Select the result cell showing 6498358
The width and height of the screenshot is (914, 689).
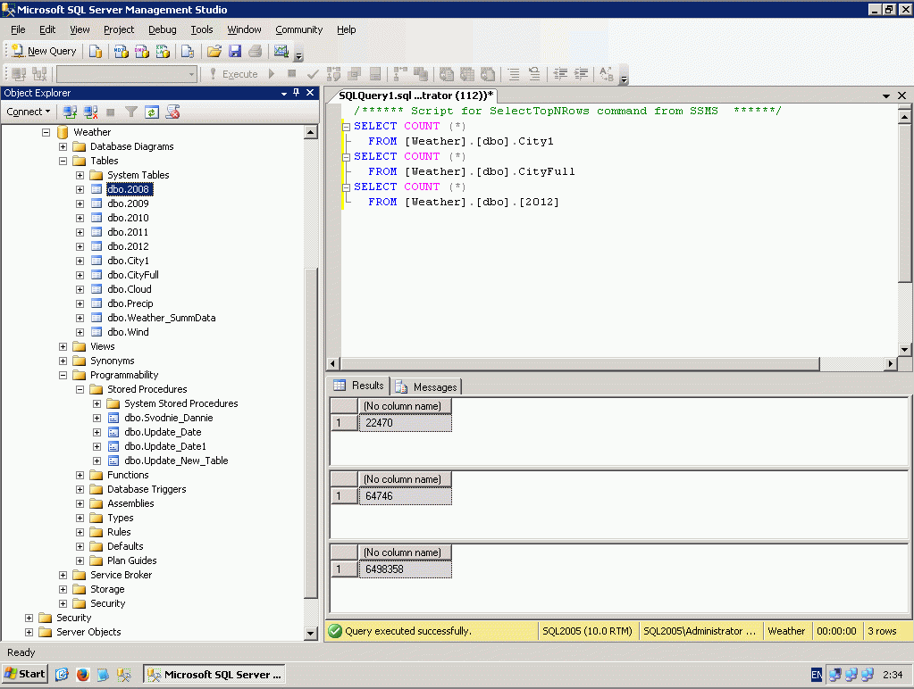click(405, 569)
